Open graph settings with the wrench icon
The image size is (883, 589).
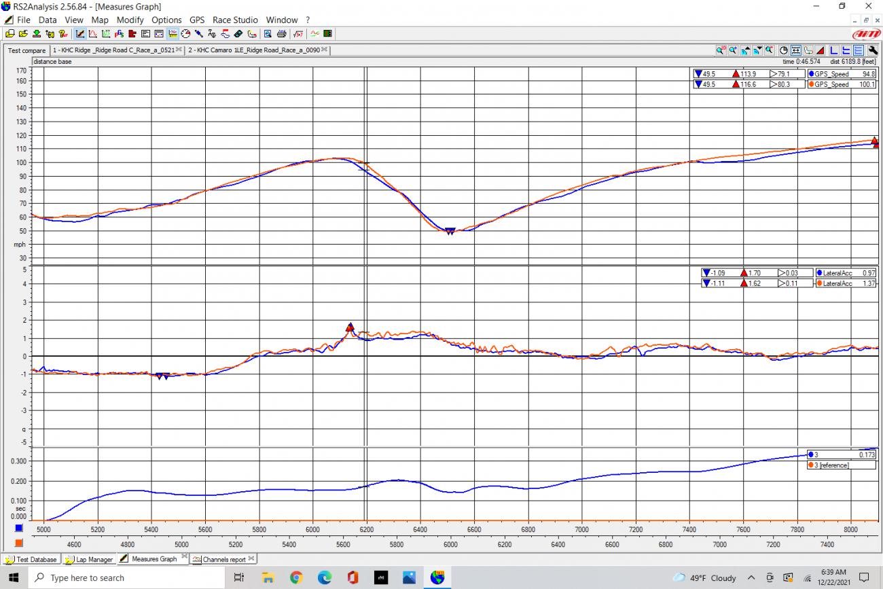pos(873,50)
